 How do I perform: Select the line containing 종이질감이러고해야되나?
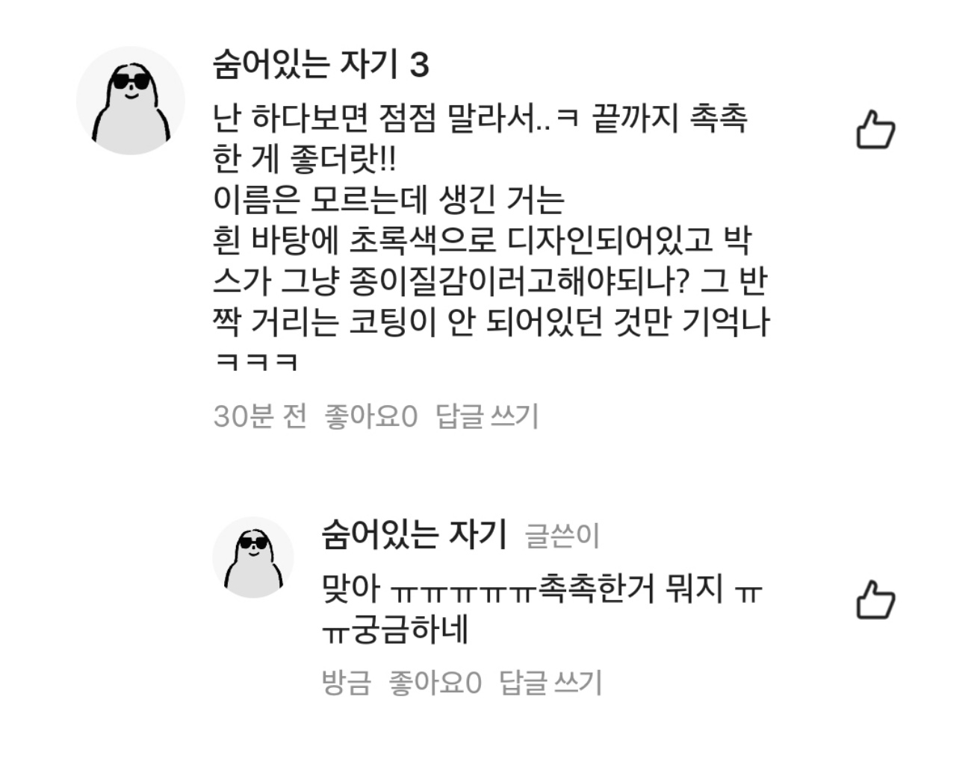coord(491,281)
